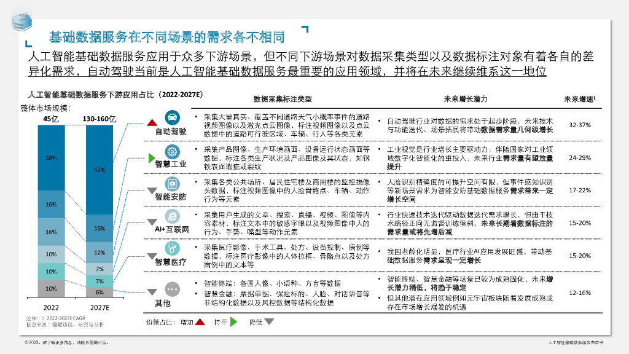Click the 智慧医疗 medical icon
Image resolution: width=629 pixels, height=354 pixels.
click(x=171, y=249)
